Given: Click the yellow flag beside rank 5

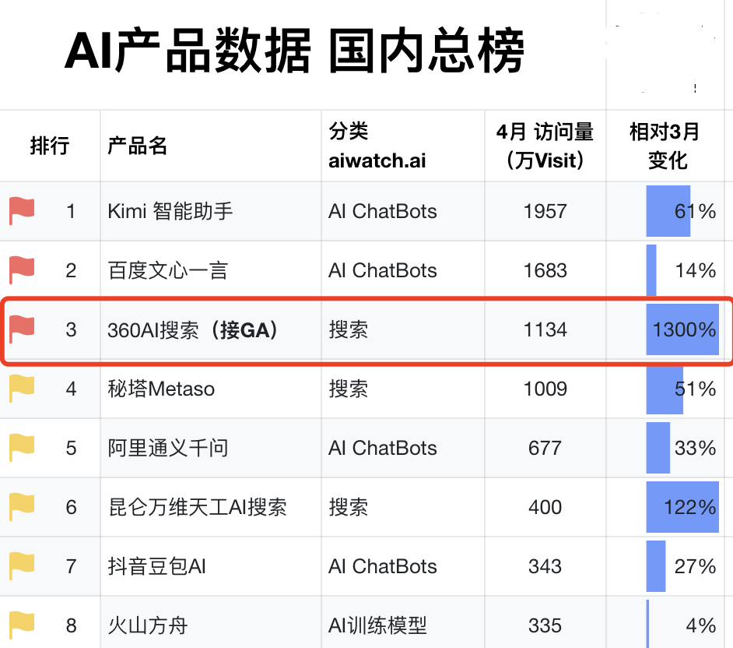Looking at the screenshot, I should click(22, 448).
